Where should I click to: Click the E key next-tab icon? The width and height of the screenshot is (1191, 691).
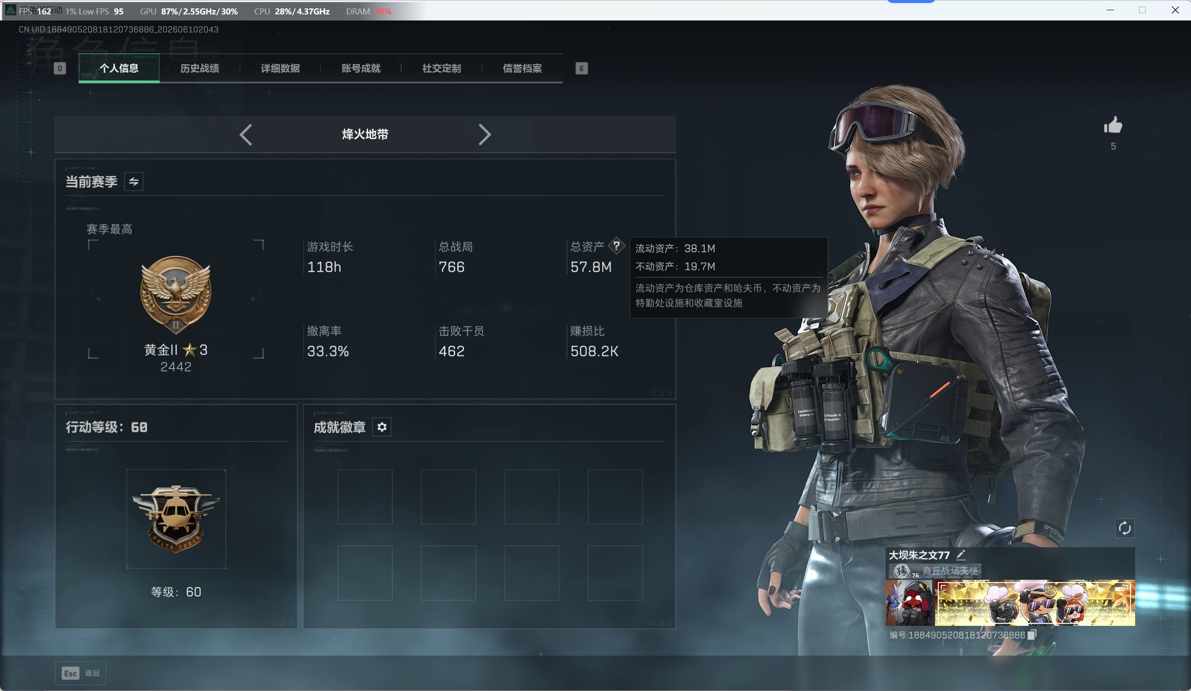click(581, 68)
